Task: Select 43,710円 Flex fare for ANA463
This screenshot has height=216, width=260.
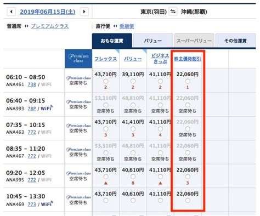Action: (x=105, y=129)
